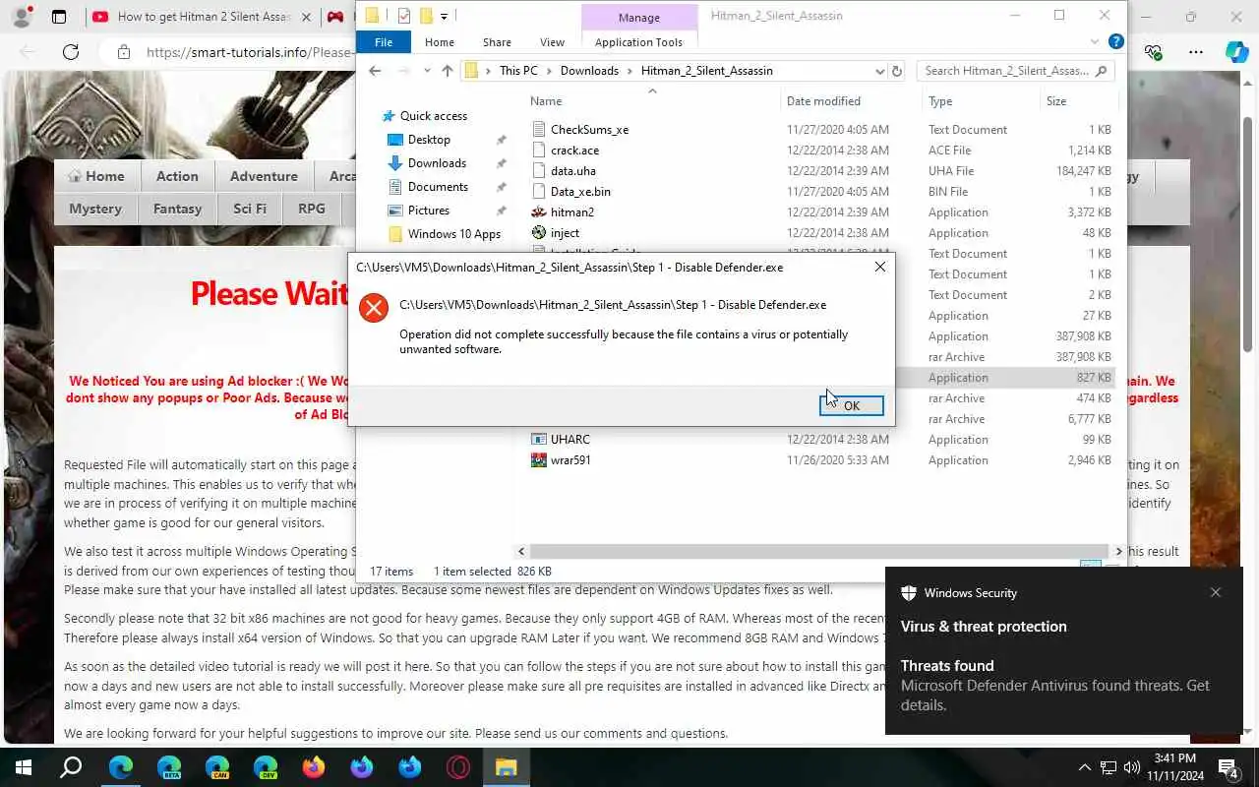Select the CheckSums_xe file icon
Screen dimensions: 1259x787
pyautogui.click(x=539, y=130)
